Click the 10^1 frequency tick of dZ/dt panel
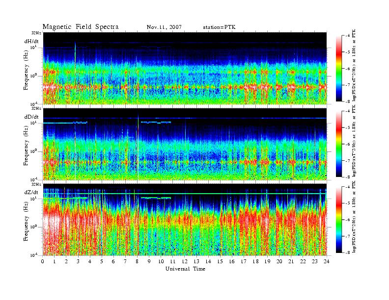 pos(33,198)
